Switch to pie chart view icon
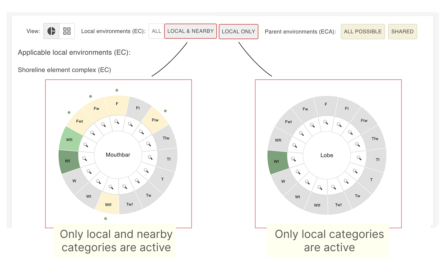 [51, 31]
